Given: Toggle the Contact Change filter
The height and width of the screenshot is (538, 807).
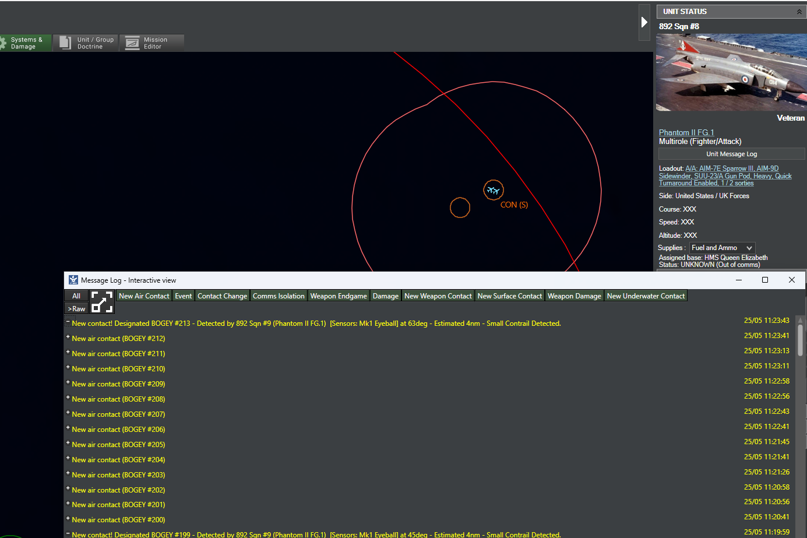Looking at the screenshot, I should click(x=223, y=296).
